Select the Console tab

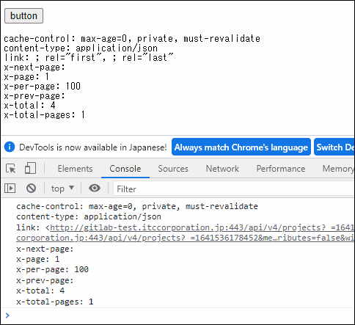125,169
